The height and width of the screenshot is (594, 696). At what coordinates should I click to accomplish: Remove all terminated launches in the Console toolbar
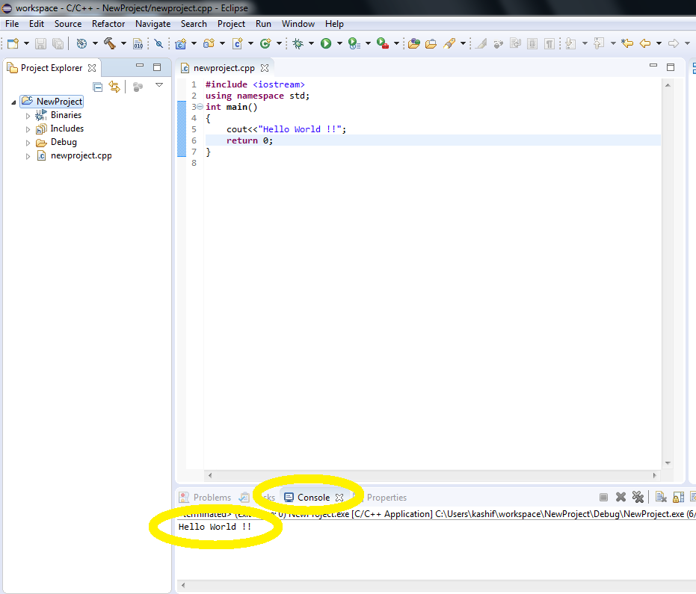pyautogui.click(x=638, y=497)
